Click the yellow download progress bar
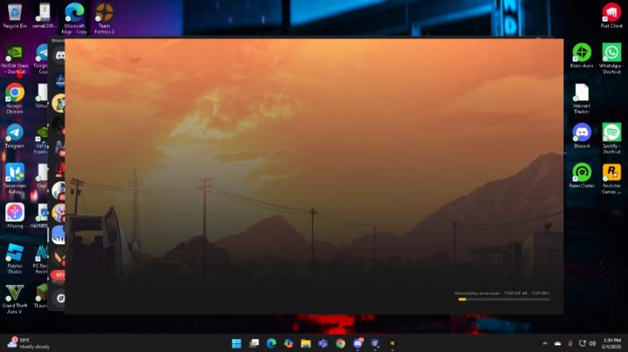 pyautogui.click(x=504, y=299)
